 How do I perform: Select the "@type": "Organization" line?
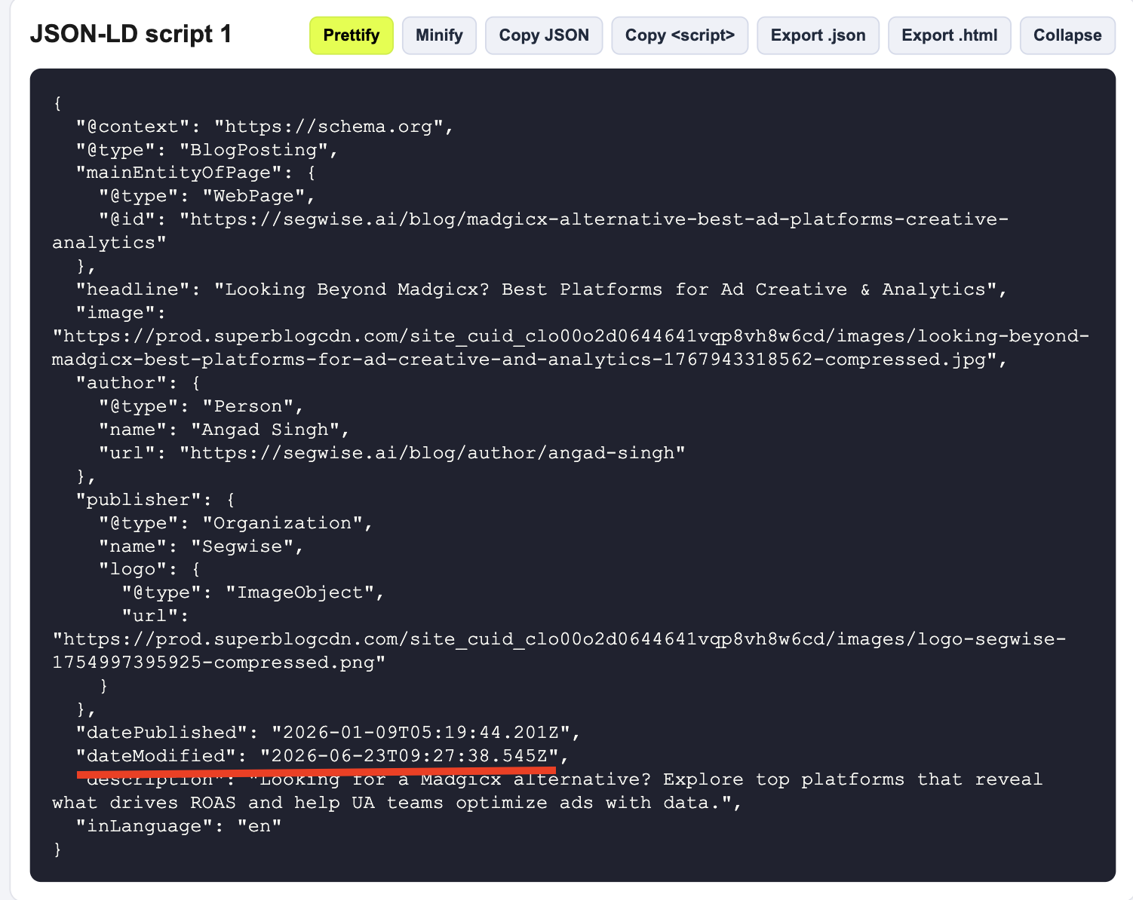point(236,524)
